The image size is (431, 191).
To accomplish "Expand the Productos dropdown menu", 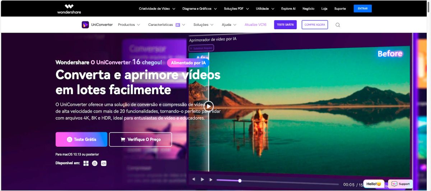I will 129,25.
